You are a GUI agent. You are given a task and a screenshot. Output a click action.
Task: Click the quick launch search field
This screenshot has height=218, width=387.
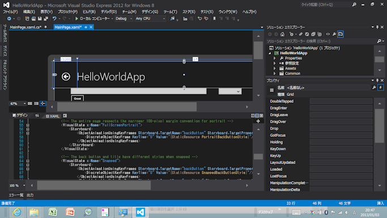[x=326, y=5]
